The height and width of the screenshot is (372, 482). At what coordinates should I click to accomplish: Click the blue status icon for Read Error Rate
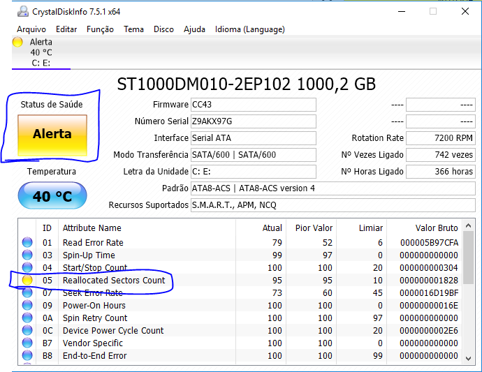27,242
